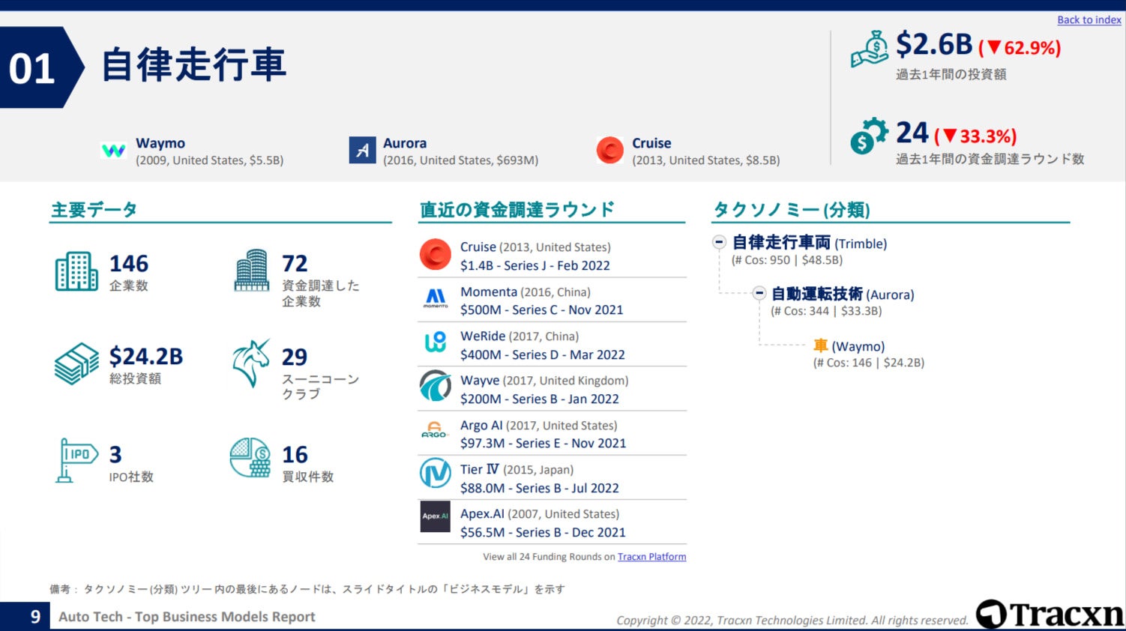Click the $88.0M - Series B - Jul 2022 line
The width and height of the screenshot is (1126, 631).
(x=540, y=488)
